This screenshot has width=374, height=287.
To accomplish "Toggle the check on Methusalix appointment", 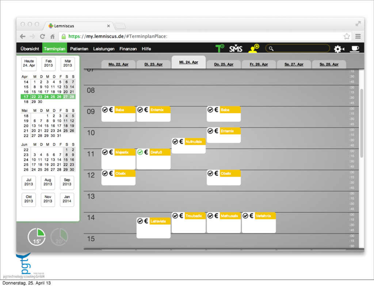I will [210, 216].
